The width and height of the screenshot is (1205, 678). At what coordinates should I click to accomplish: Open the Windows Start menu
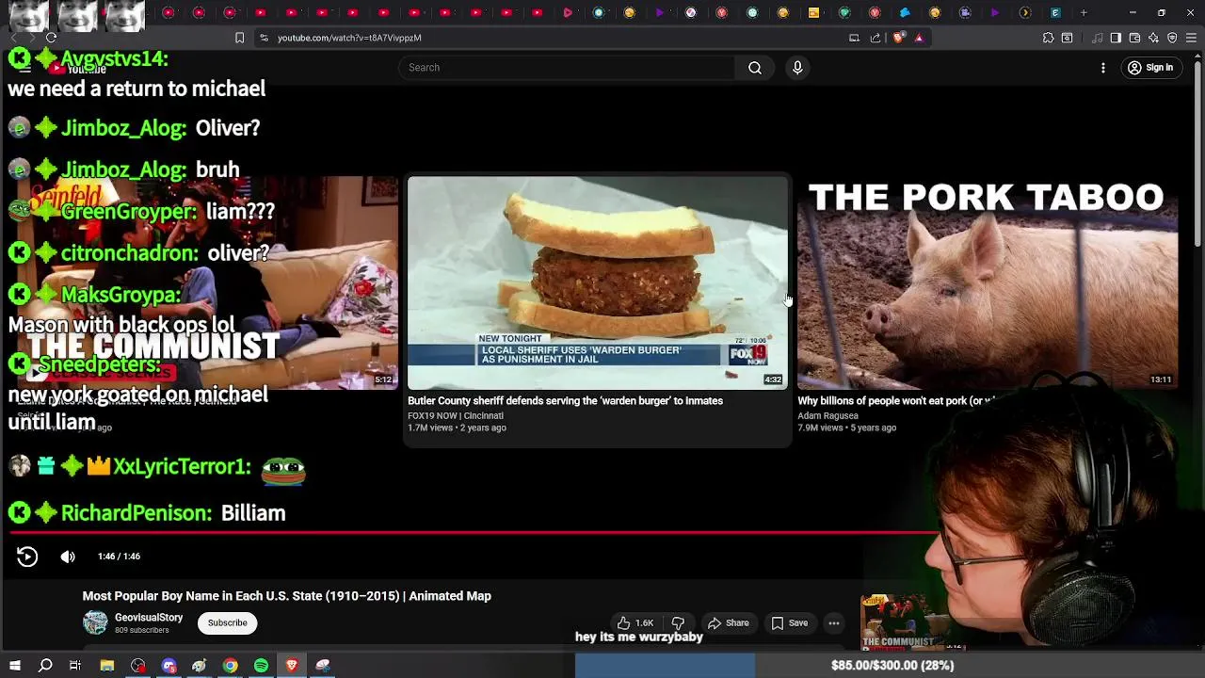(x=15, y=666)
